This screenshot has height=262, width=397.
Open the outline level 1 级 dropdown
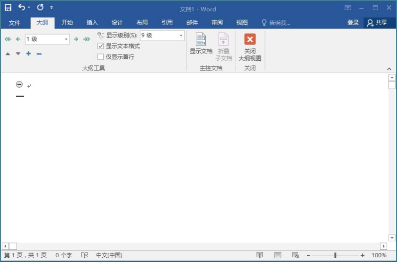[66, 39]
